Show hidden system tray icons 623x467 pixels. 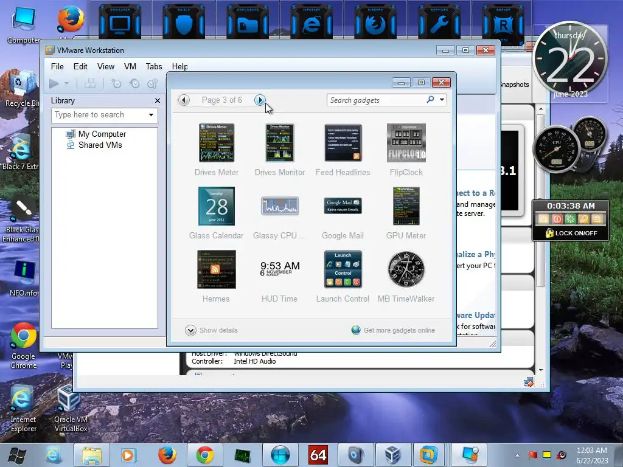(x=517, y=455)
